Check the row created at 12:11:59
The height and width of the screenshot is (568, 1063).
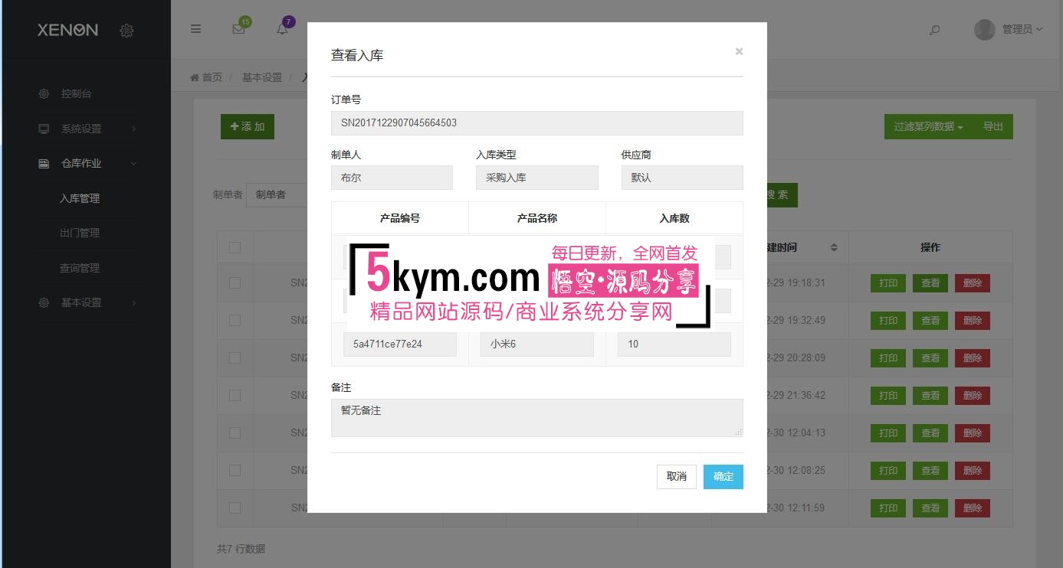point(235,508)
